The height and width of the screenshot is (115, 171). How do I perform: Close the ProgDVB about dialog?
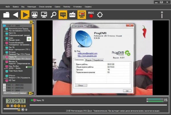130,25
